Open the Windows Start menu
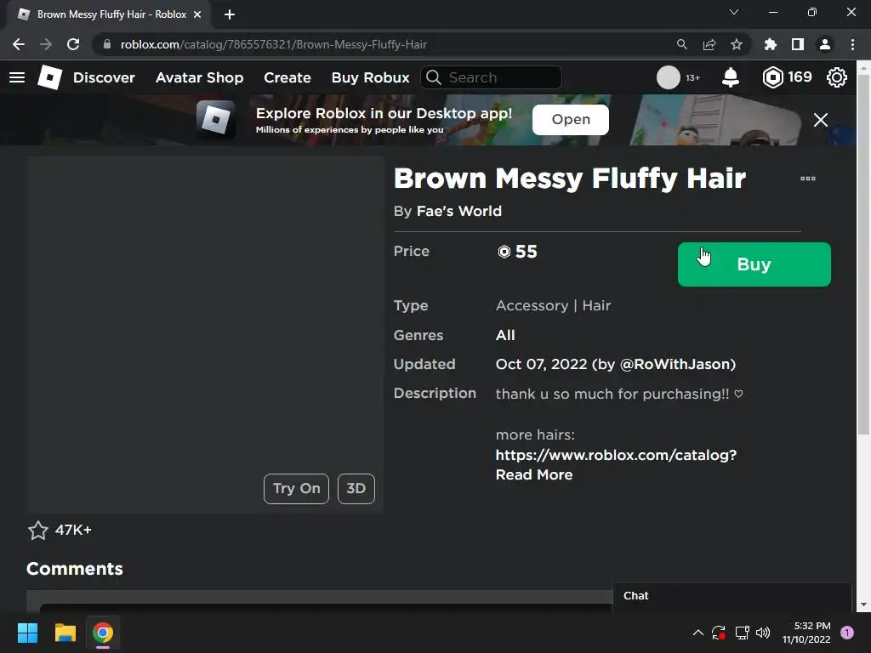Screen dimensions: 871x653 click(27, 633)
